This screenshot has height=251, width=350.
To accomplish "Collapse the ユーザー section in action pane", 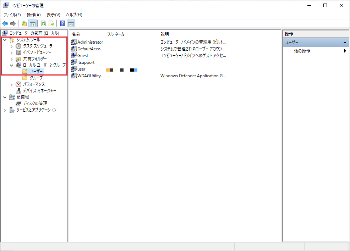I will pyautogui.click(x=344, y=43).
